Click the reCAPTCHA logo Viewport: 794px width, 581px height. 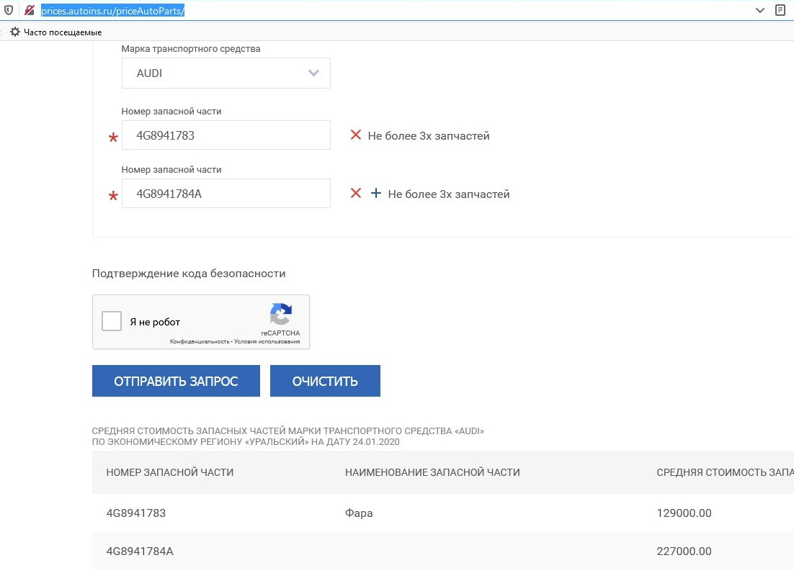pos(280,314)
